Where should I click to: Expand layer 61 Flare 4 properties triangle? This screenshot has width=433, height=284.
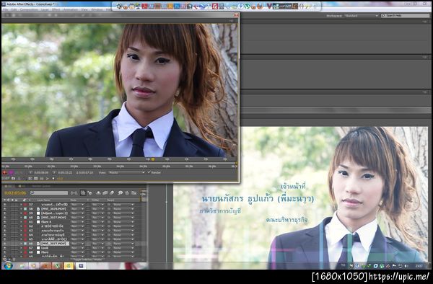click(x=21, y=222)
